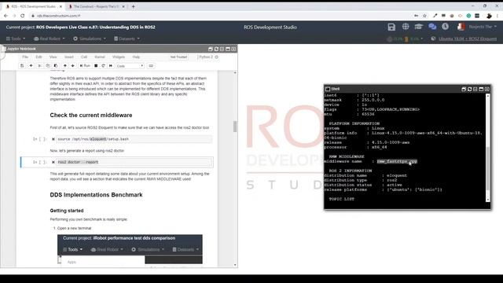Open the Ubuntu 18.04 + ROS2 Eloquent link

[468, 39]
